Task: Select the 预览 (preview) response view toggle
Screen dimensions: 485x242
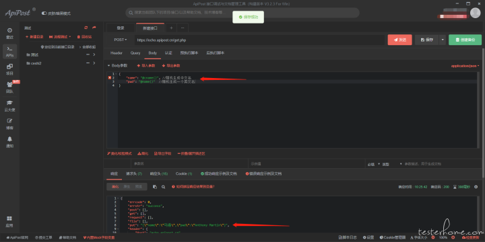Action: 138,187
